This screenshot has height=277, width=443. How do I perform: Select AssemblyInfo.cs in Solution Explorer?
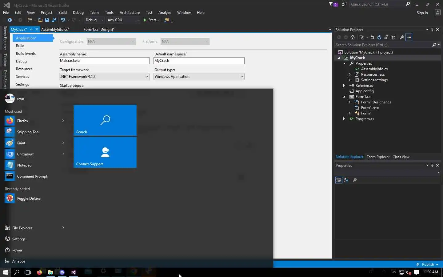pos(374,69)
